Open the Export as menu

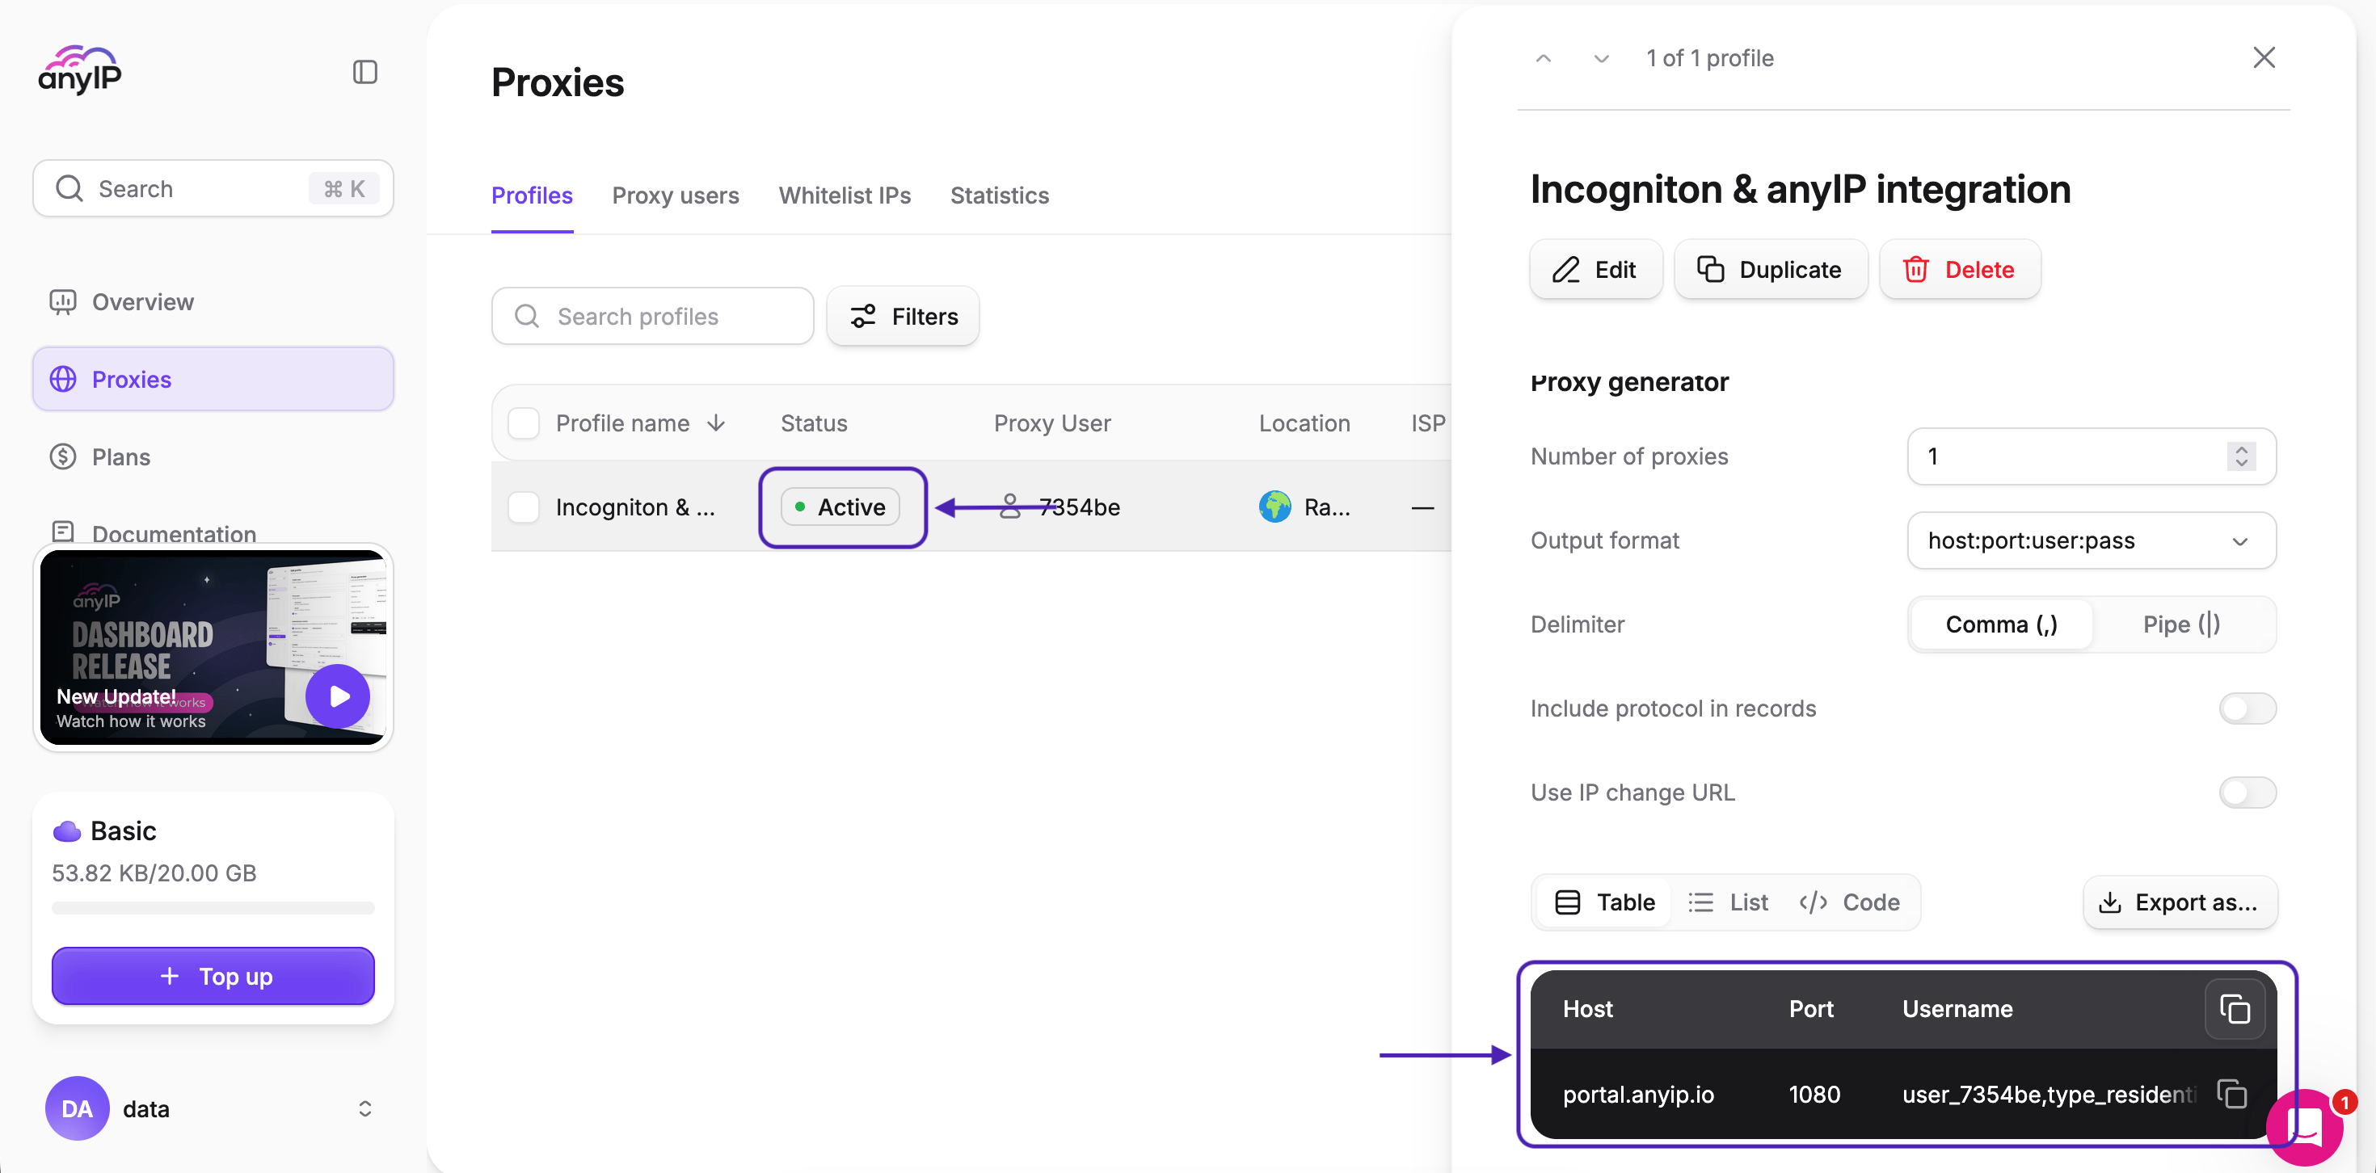(2180, 902)
